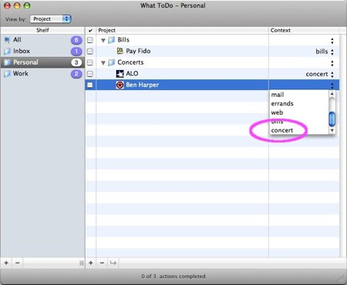Image resolution: width=347 pixels, height=285 pixels.
Task: Check the Concerts project checkbox
Action: 90,62
